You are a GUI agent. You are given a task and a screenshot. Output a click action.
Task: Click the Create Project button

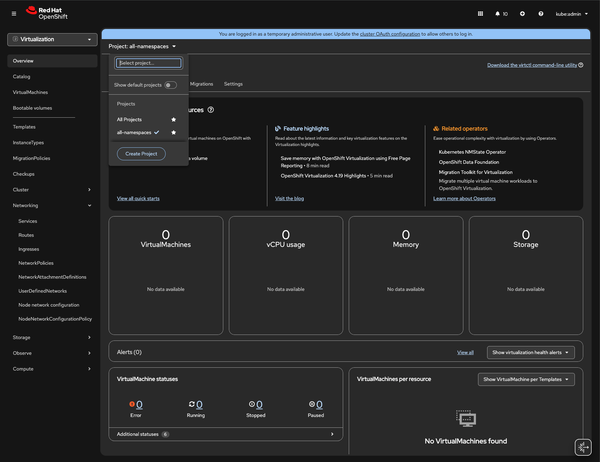point(141,154)
